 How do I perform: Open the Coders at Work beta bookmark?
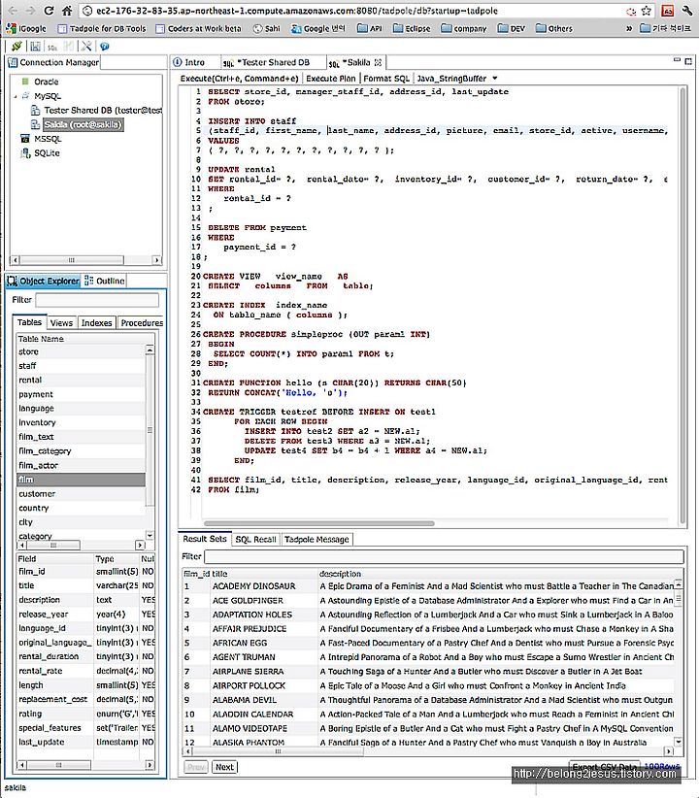click(199, 28)
